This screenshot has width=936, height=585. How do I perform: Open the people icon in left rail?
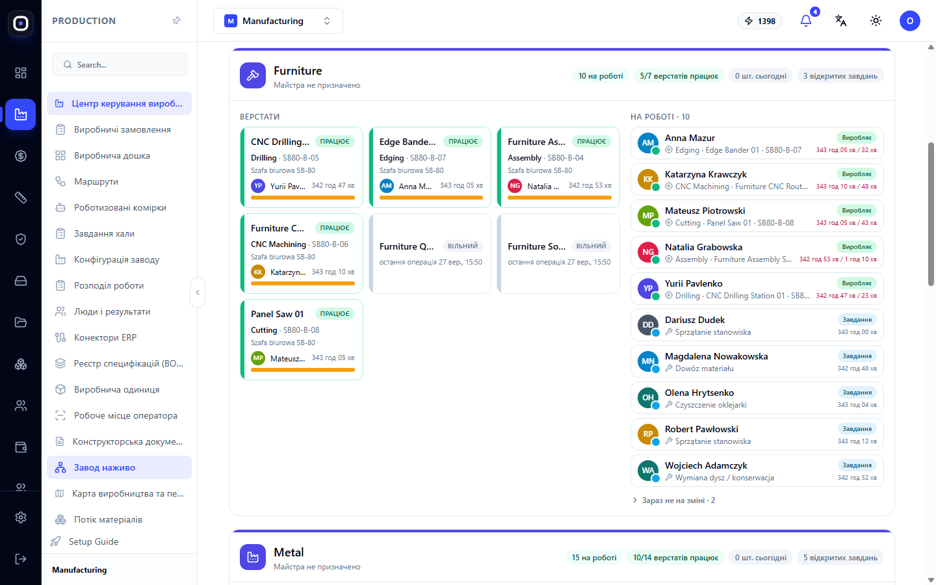point(21,406)
